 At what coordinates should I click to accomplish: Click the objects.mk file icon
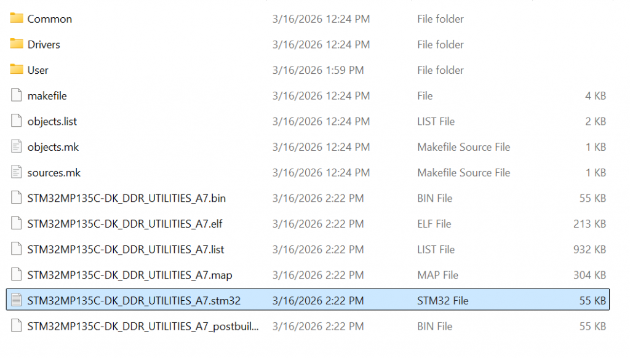(17, 147)
